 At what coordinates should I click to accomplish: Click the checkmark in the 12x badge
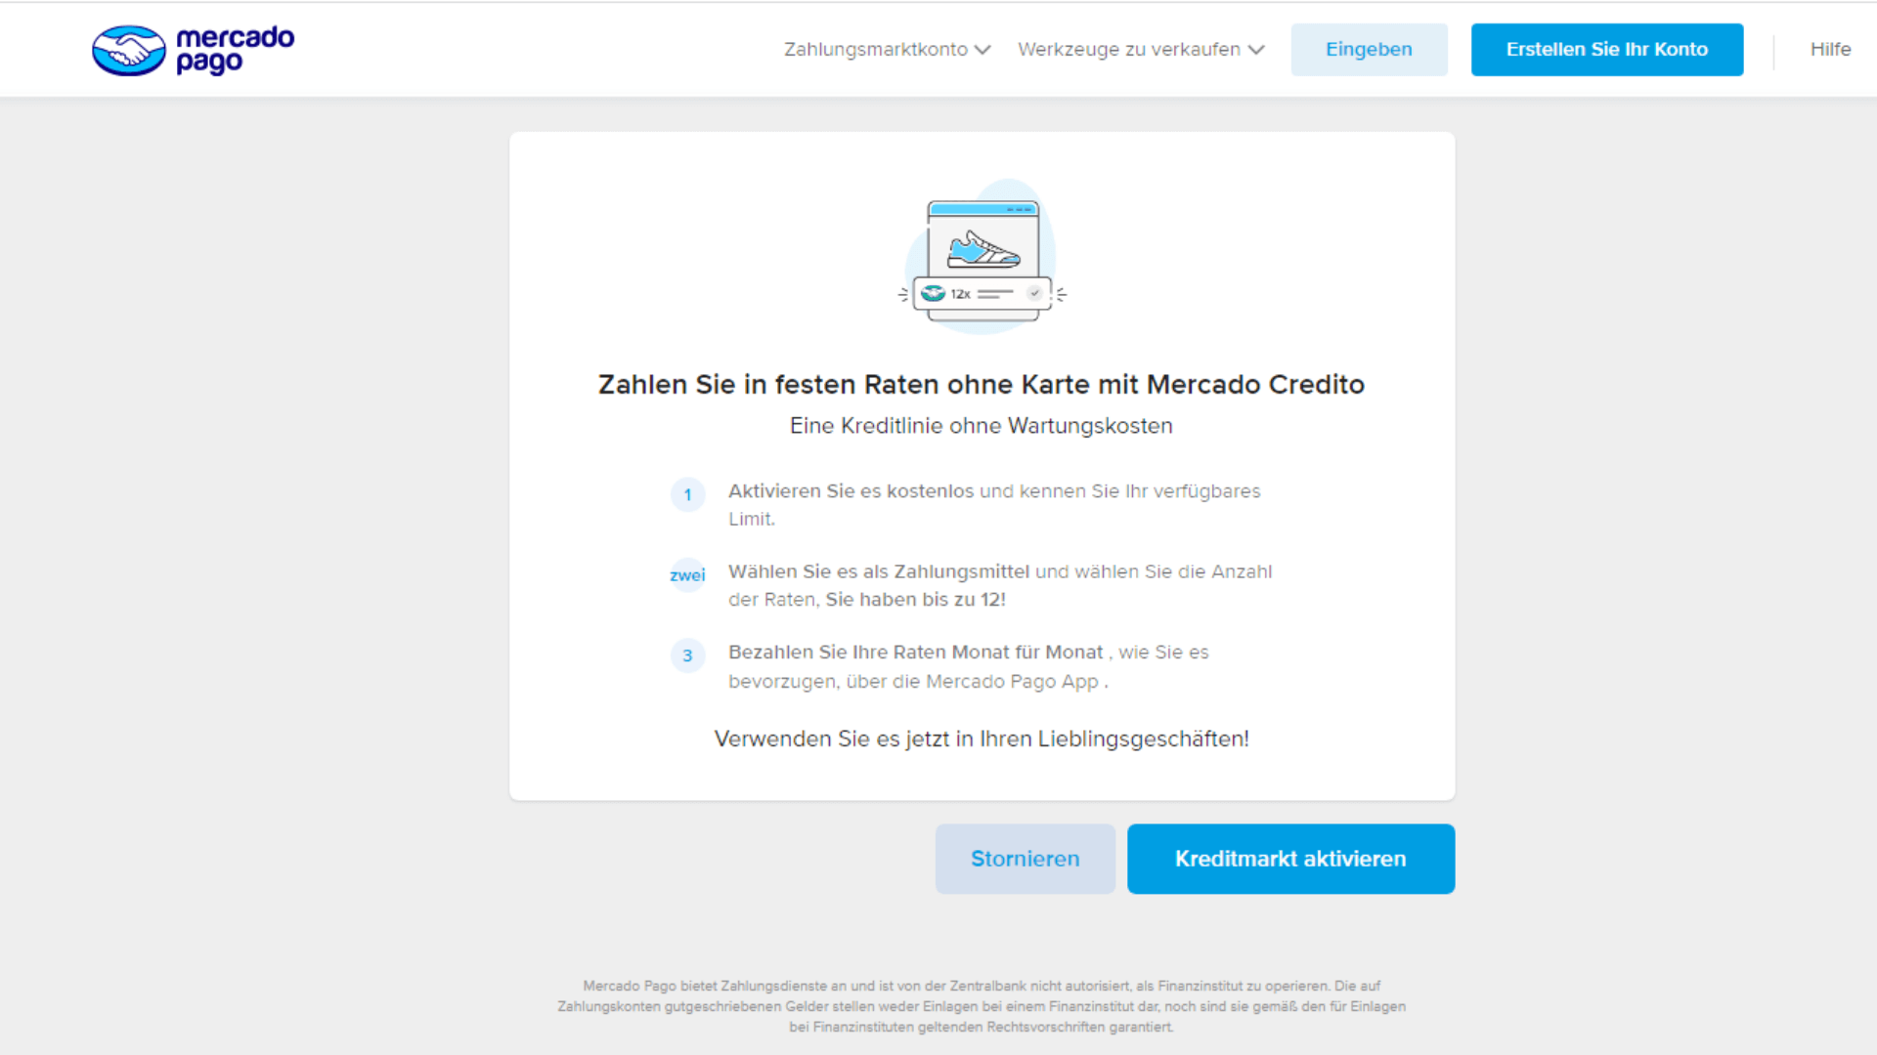point(1034,293)
